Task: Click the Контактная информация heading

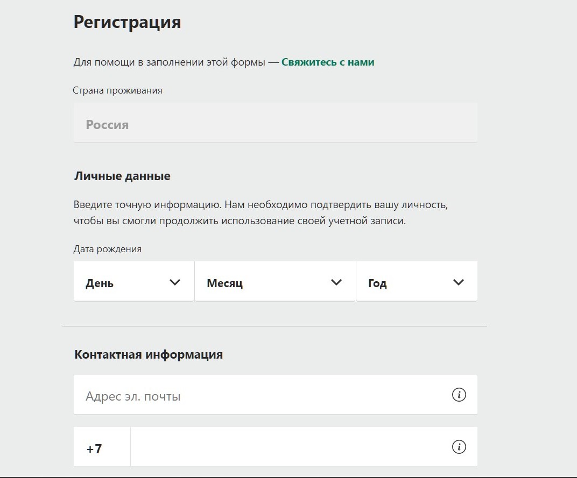Action: click(x=149, y=354)
